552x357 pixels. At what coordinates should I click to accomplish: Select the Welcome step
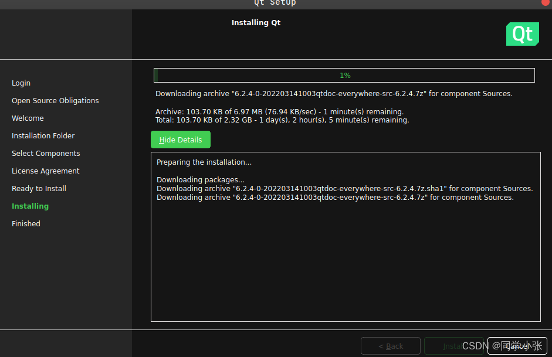28,118
